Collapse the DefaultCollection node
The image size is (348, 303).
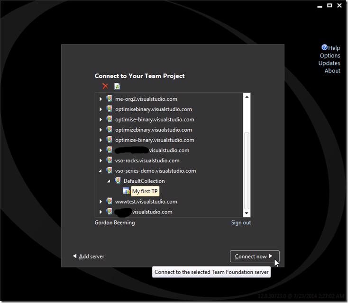point(109,181)
